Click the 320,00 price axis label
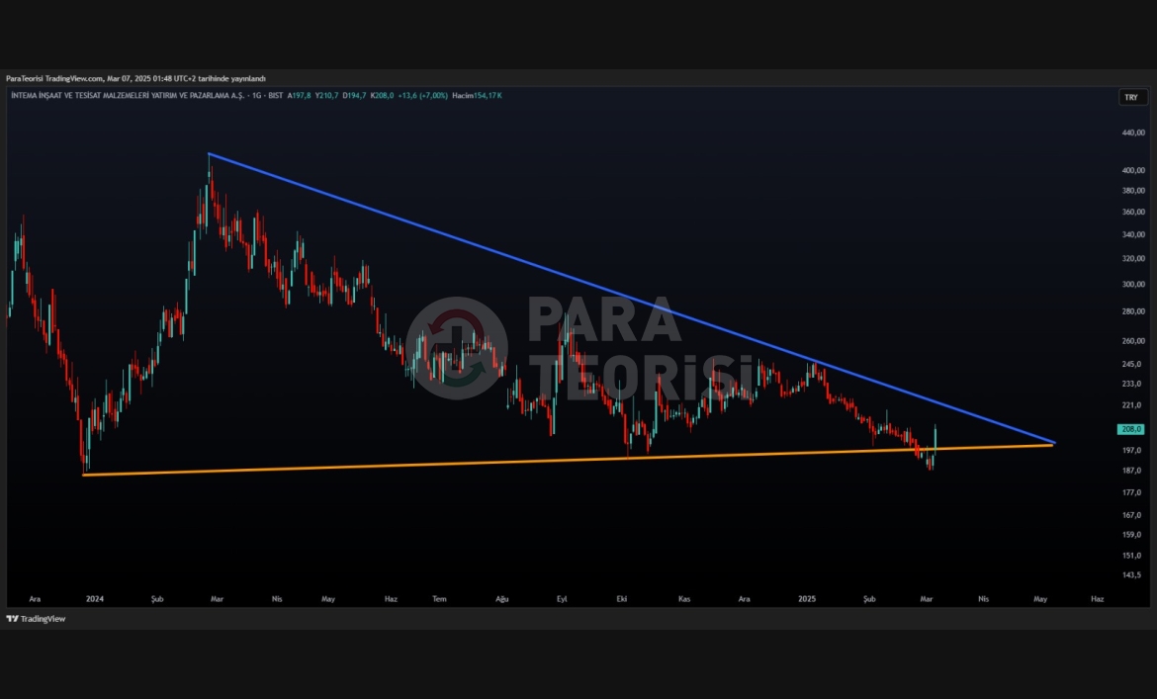 pyautogui.click(x=1133, y=259)
